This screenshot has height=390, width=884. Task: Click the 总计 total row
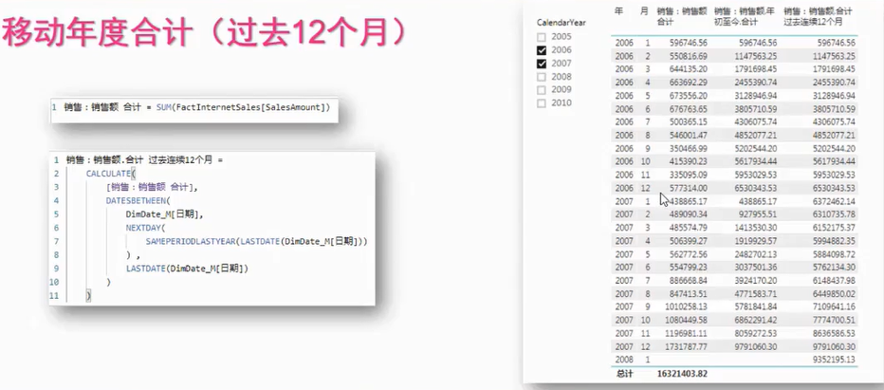click(734, 374)
